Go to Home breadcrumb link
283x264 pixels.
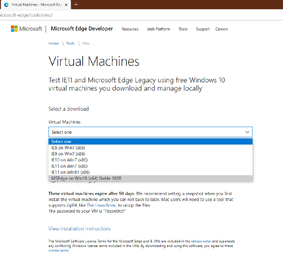pyautogui.click(x=54, y=43)
